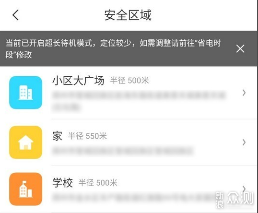Expand the 学校 entry chevron
Image resolution: width=258 pixels, height=213 pixels.
coord(244,189)
